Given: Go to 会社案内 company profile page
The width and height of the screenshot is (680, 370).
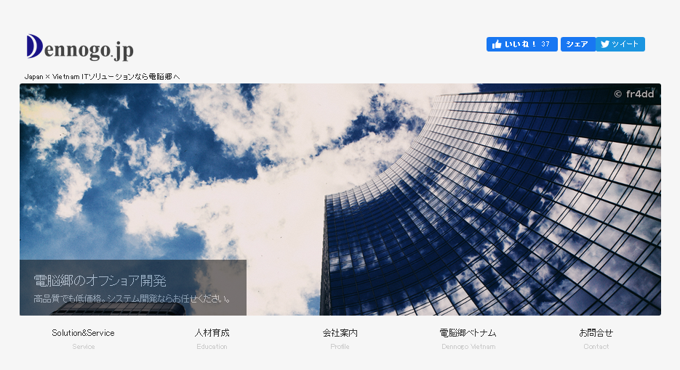Looking at the screenshot, I should [340, 333].
